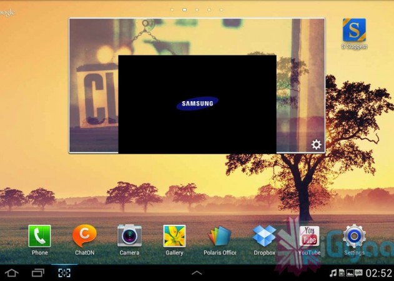Show recent apps from the navigation bar
The width and height of the screenshot is (394, 281).
click(38, 273)
